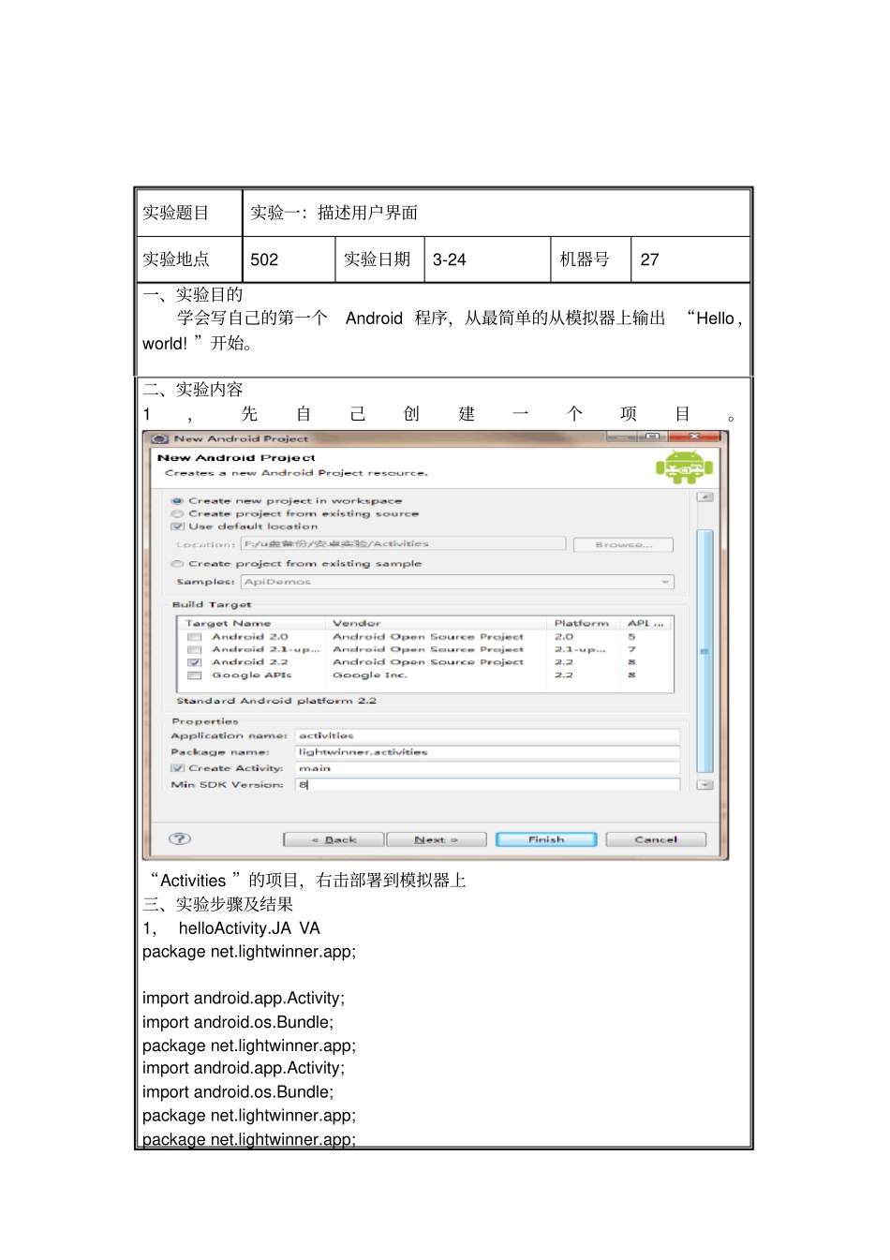
Task: Click the dialog vertical scrollbar thumb
Action: pos(705,651)
